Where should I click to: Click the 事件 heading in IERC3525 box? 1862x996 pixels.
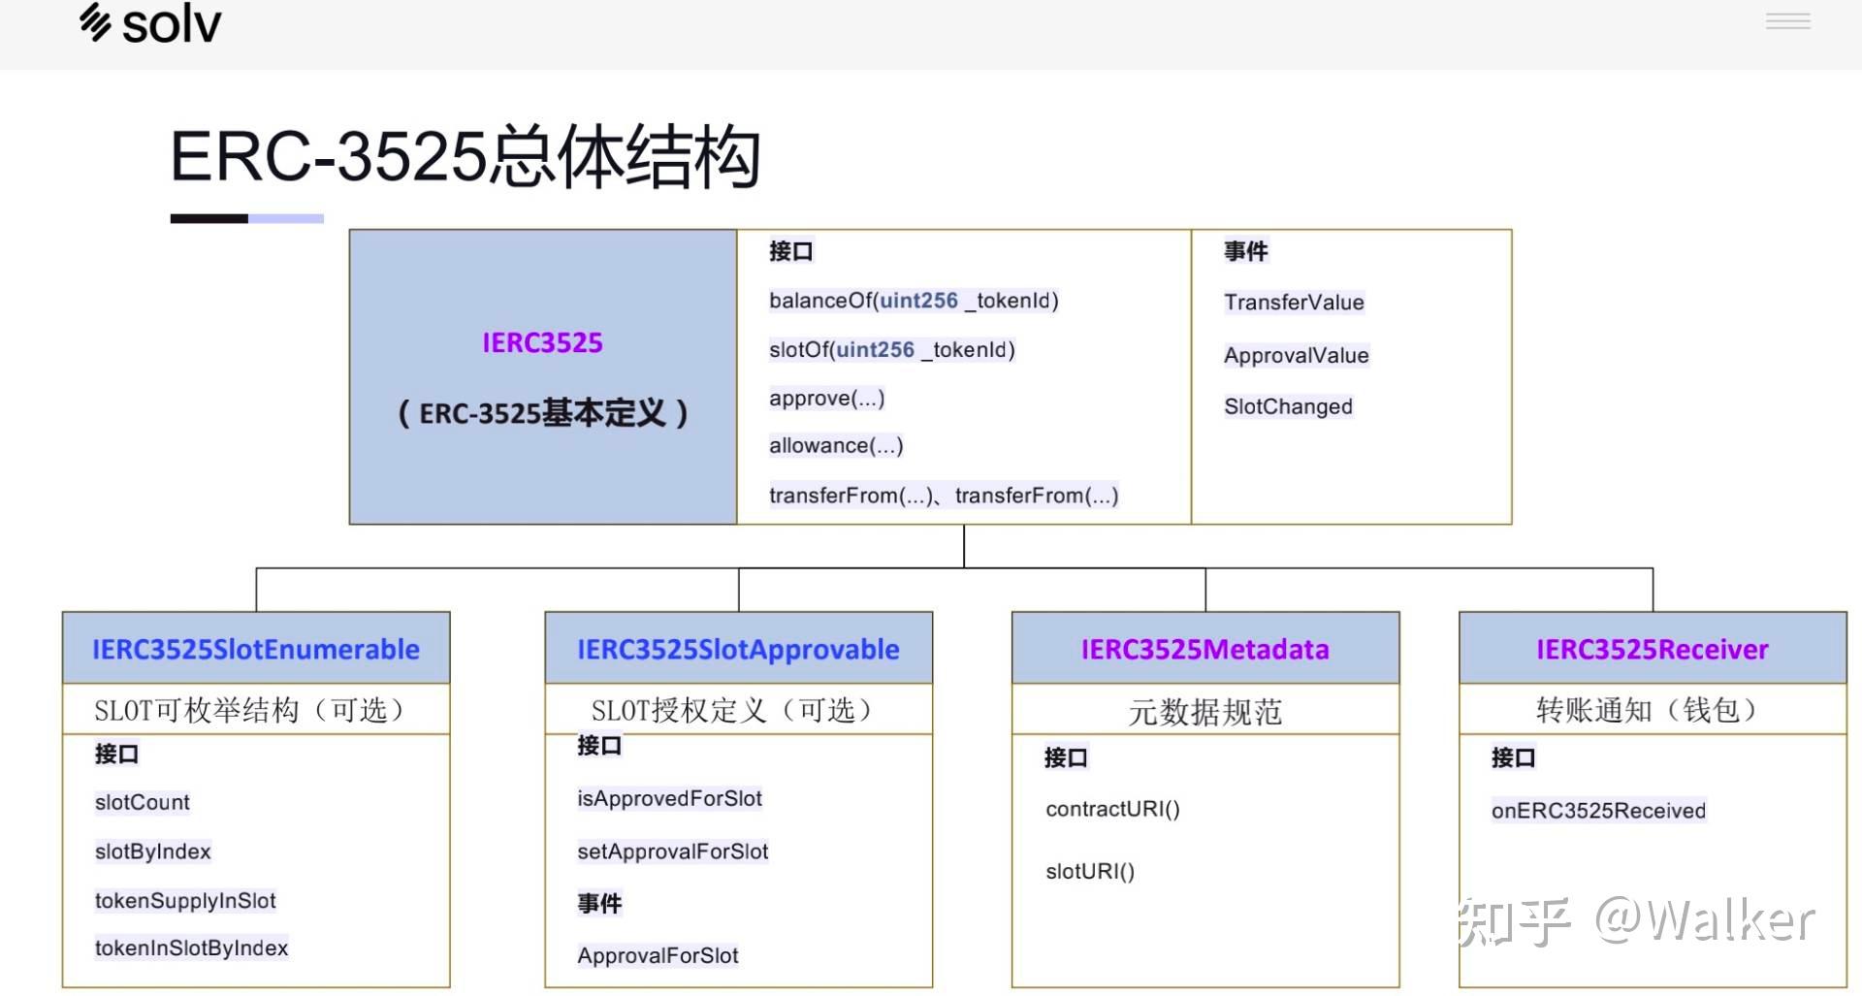click(1245, 251)
